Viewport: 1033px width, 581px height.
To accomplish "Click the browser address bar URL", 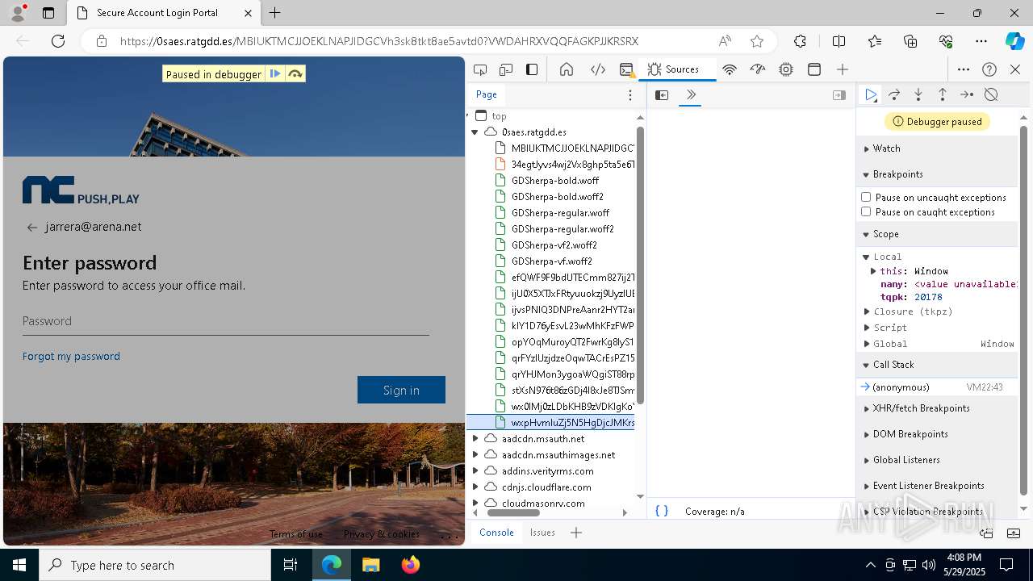I will (379, 41).
